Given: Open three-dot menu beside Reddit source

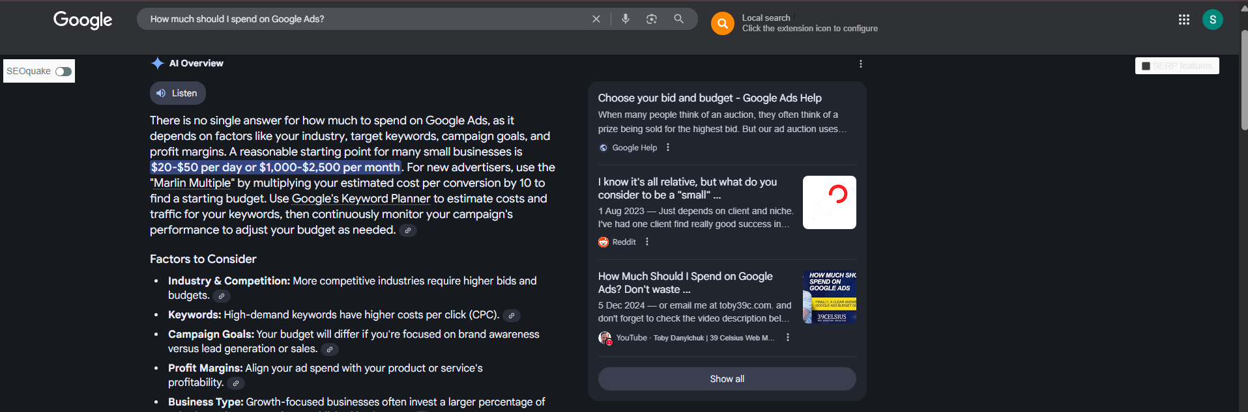Looking at the screenshot, I should tap(647, 241).
